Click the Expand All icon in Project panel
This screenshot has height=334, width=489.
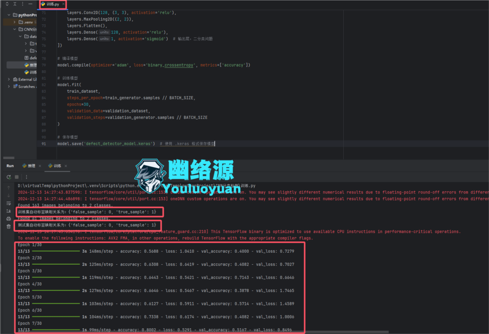pos(7,4)
